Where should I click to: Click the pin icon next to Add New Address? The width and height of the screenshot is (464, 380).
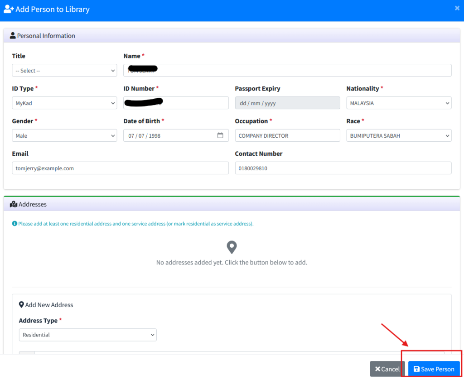coord(21,305)
